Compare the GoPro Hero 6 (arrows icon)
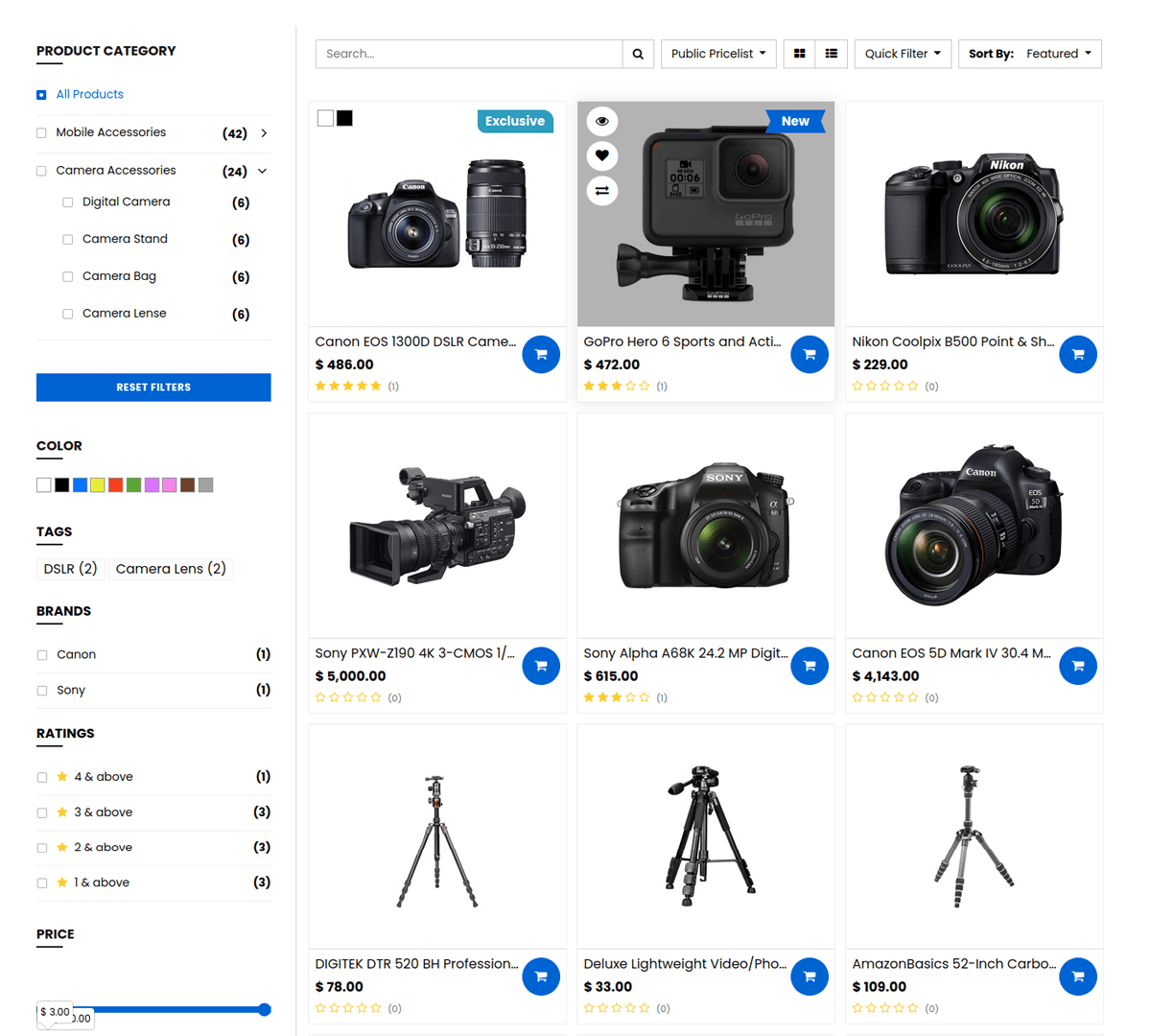1151x1036 pixels. [602, 191]
